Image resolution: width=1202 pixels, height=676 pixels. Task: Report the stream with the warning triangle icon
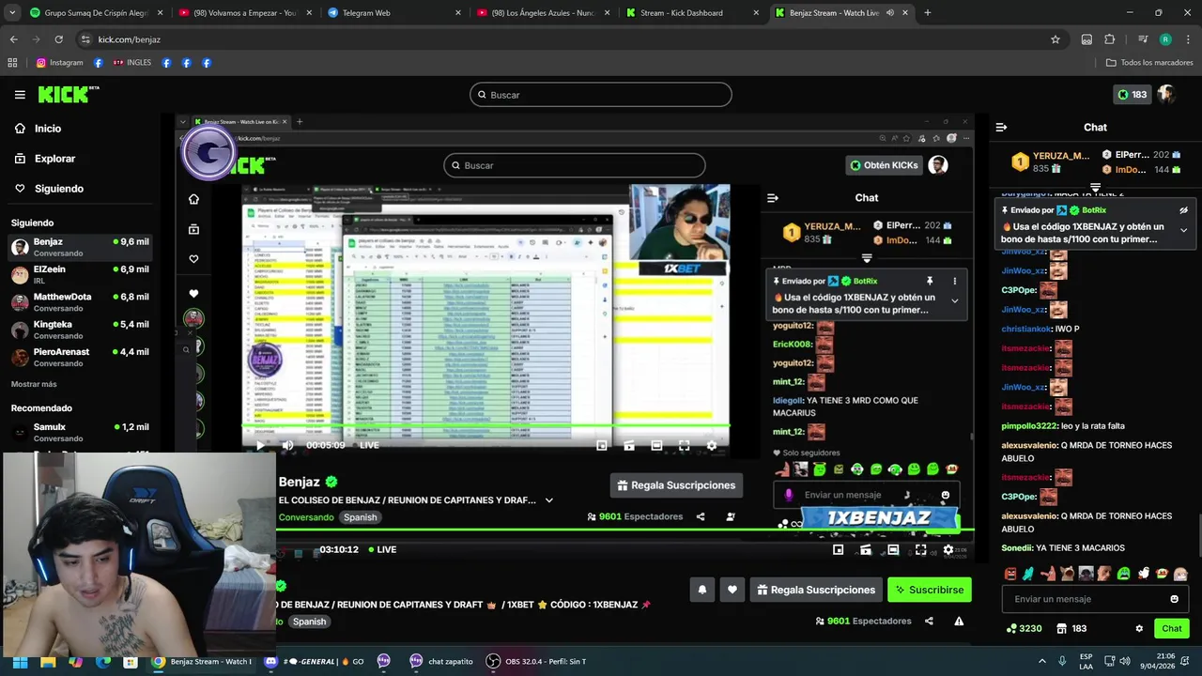click(x=959, y=622)
